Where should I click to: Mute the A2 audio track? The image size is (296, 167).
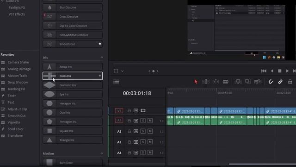tap(150, 131)
